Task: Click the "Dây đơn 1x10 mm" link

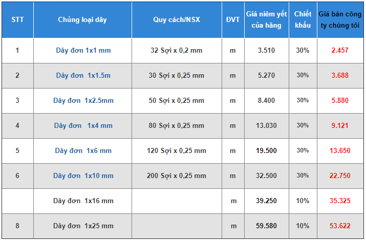Action: [x=83, y=176]
